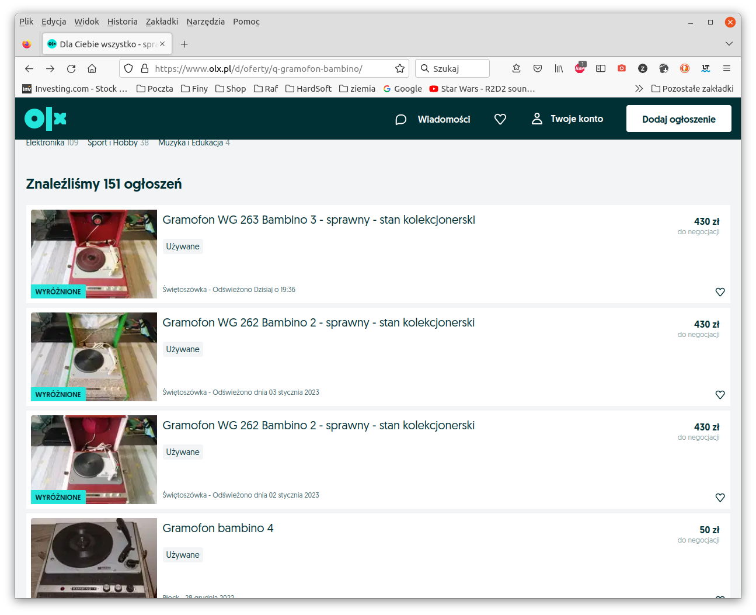Click the Dodaj ogłoszenie button

[x=678, y=119]
